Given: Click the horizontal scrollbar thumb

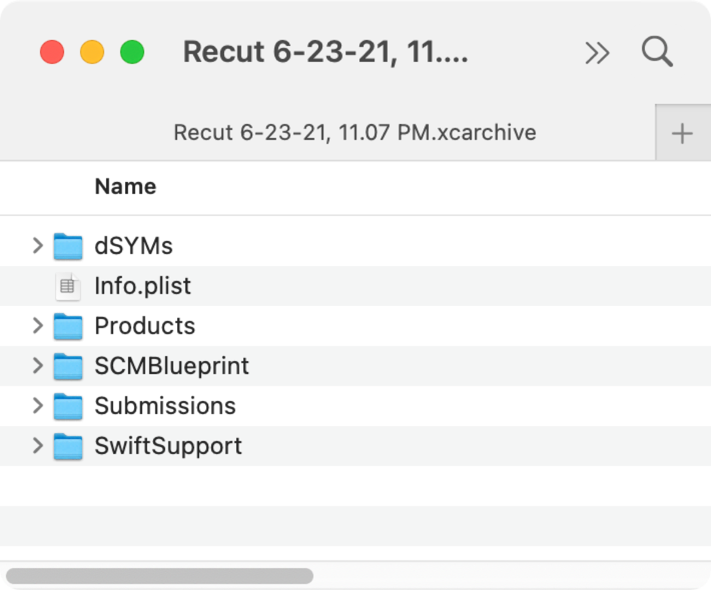Looking at the screenshot, I should coord(160,576).
